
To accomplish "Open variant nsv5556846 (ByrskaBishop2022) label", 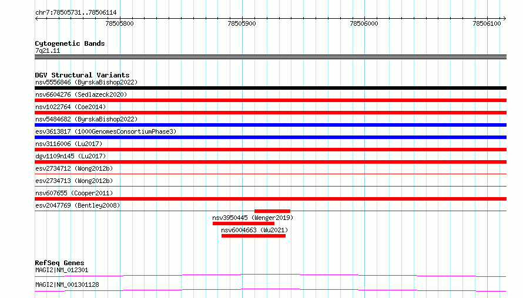I will tap(86, 82).
